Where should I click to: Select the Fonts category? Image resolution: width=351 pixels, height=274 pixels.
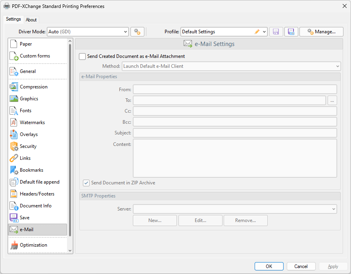pos(37,110)
